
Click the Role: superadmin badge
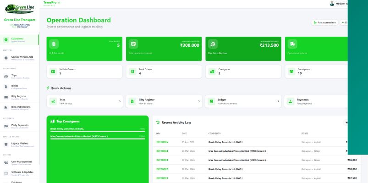[x=324, y=22]
